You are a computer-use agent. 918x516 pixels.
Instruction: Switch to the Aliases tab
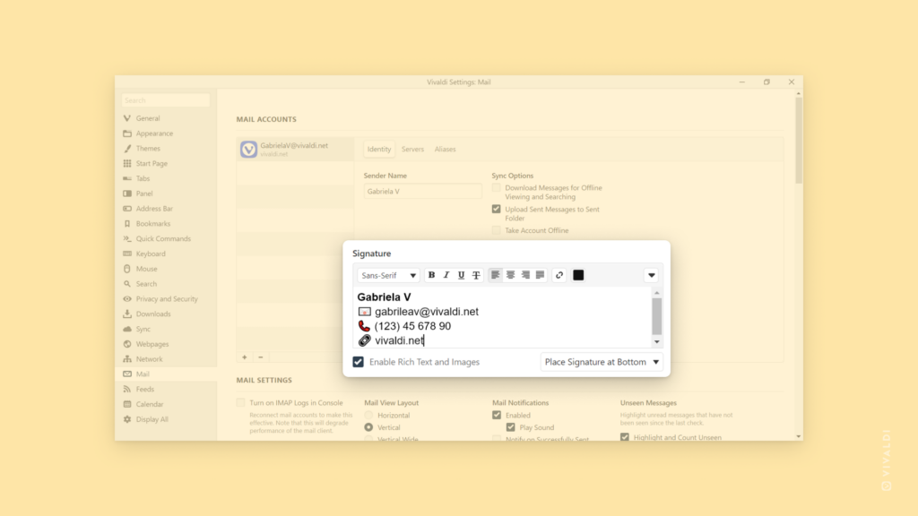click(x=445, y=150)
